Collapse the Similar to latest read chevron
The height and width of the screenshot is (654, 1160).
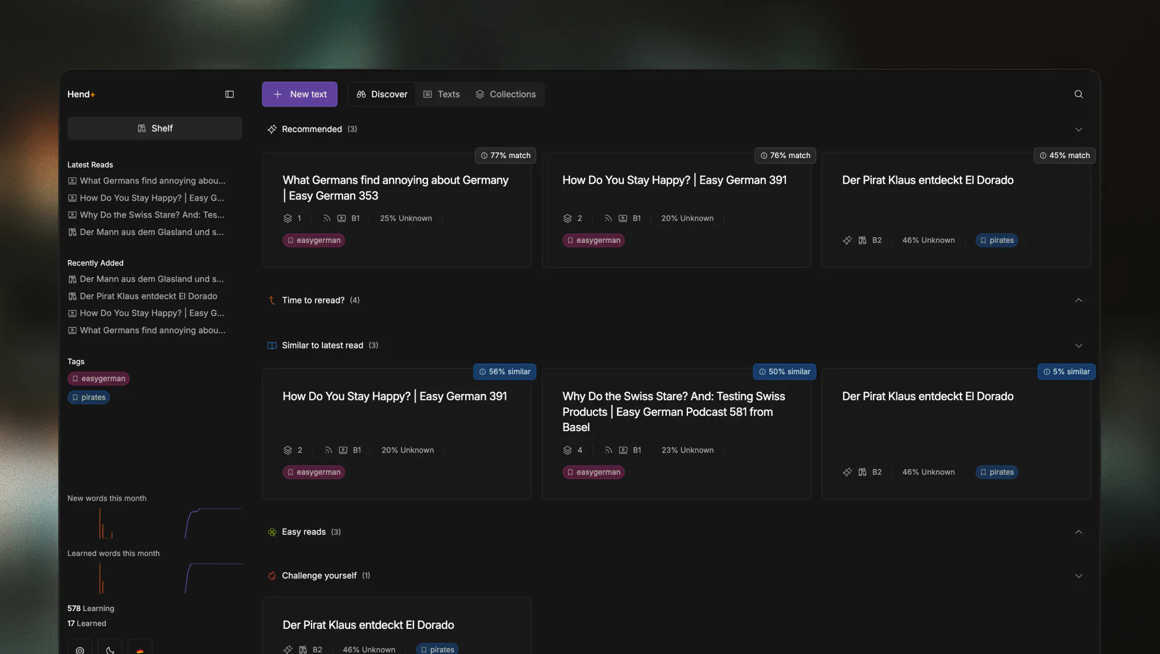[1079, 346]
